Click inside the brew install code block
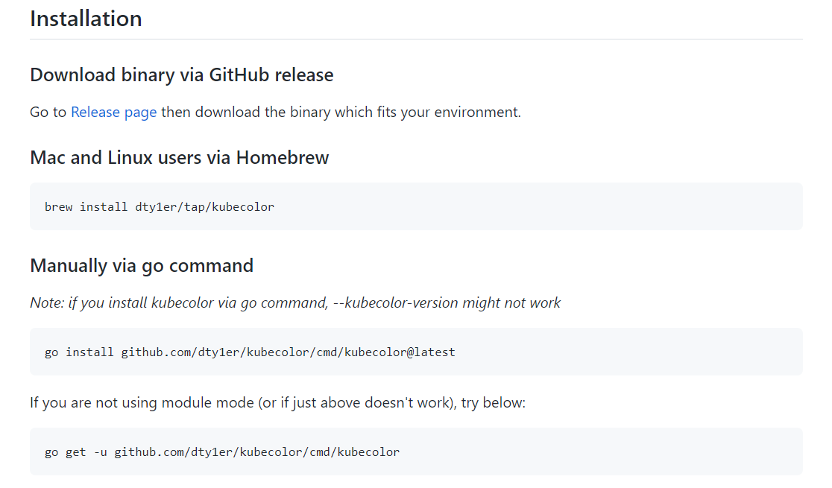Viewport: 832px width, 488px height. coord(416,206)
